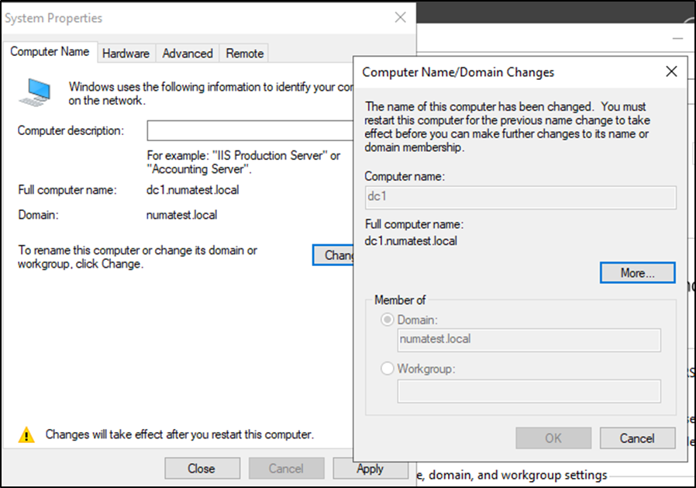The height and width of the screenshot is (488, 696).
Task: Click the Close button in System Properties
Action: pos(201,468)
